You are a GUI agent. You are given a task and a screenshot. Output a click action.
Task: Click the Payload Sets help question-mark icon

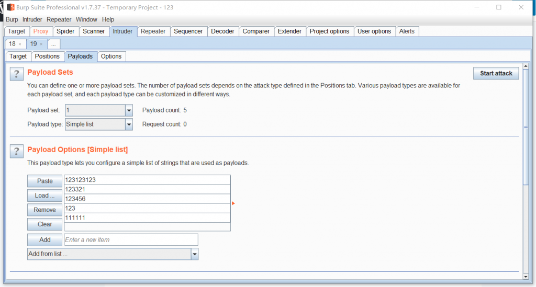pos(17,74)
